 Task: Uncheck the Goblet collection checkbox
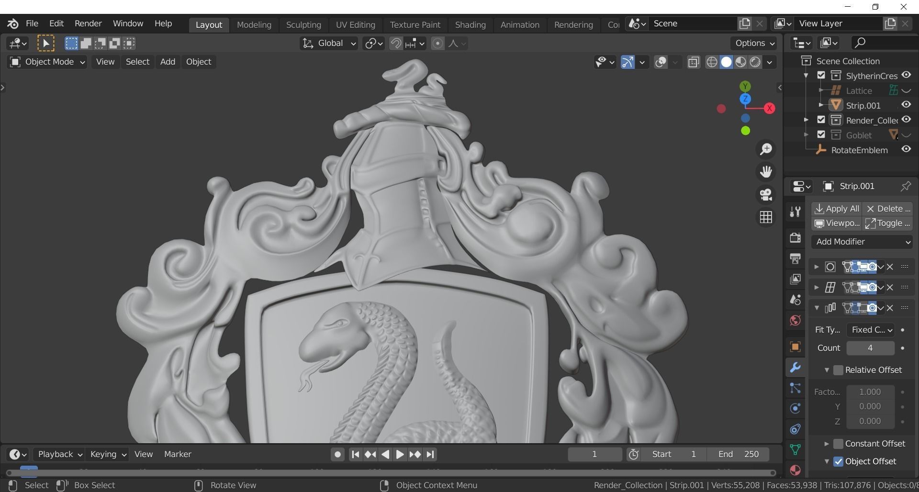pos(821,134)
